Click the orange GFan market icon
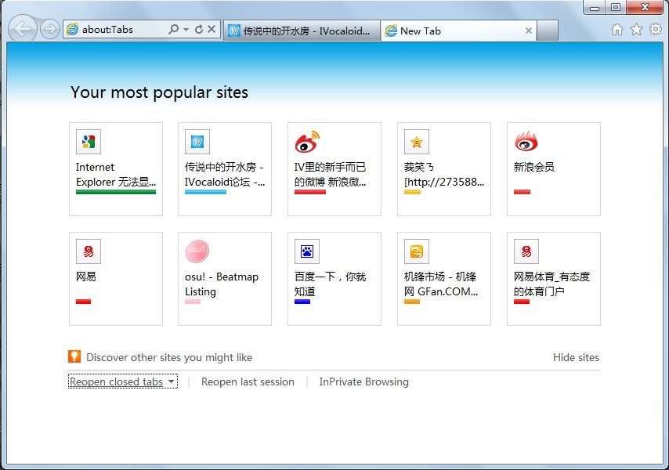Image resolution: width=669 pixels, height=470 pixels. (x=417, y=251)
